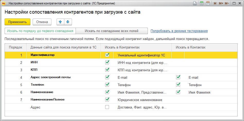This screenshot has height=121, width=244.
Task: Uncheck ИНН search in Контрагентах
Action: tap(107, 62)
